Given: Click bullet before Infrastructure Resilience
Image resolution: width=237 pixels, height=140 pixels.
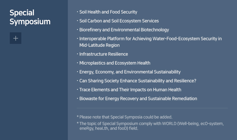Looking at the screenshot, I should pyautogui.click(x=77, y=54).
